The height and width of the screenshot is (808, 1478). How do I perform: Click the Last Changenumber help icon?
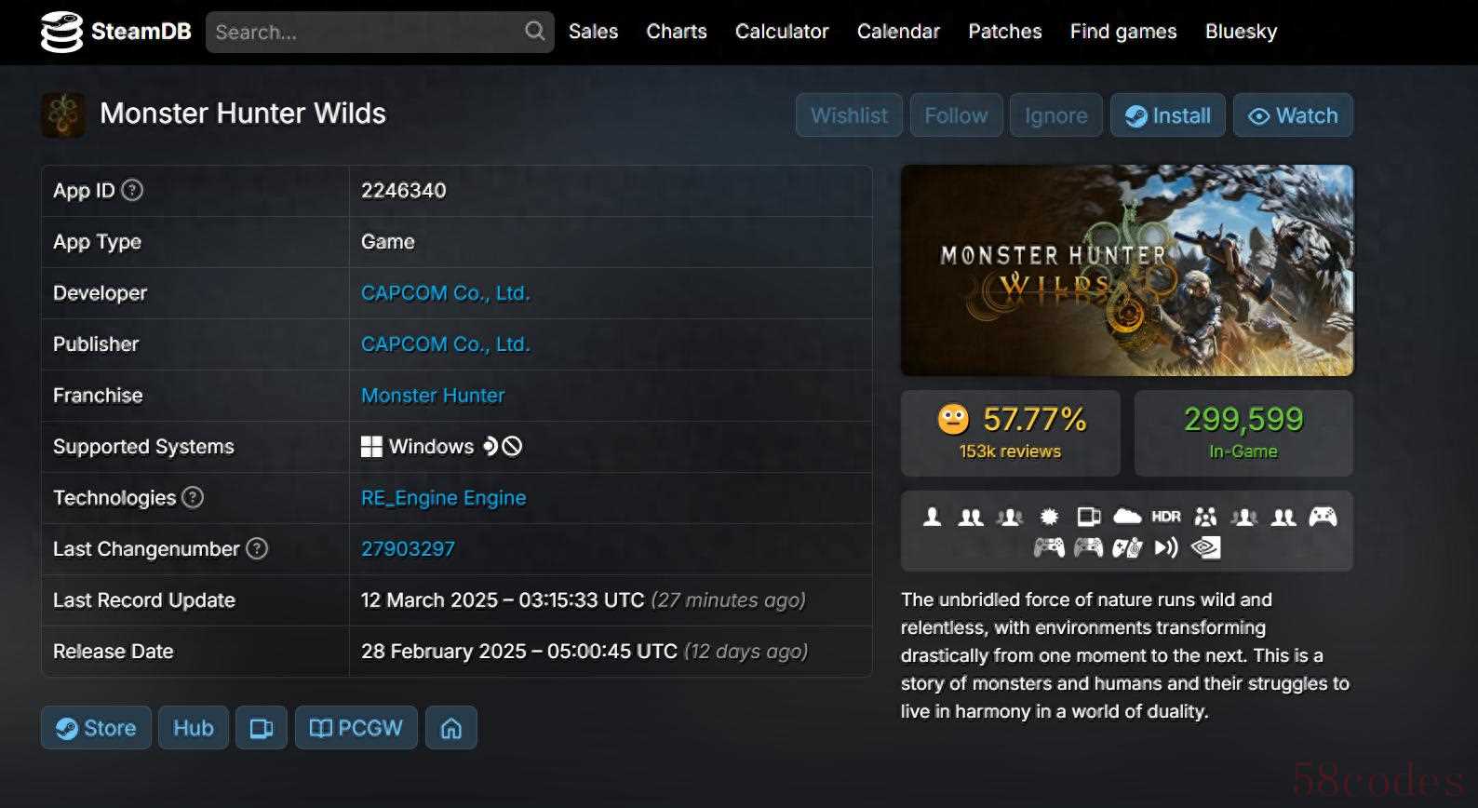tap(257, 549)
